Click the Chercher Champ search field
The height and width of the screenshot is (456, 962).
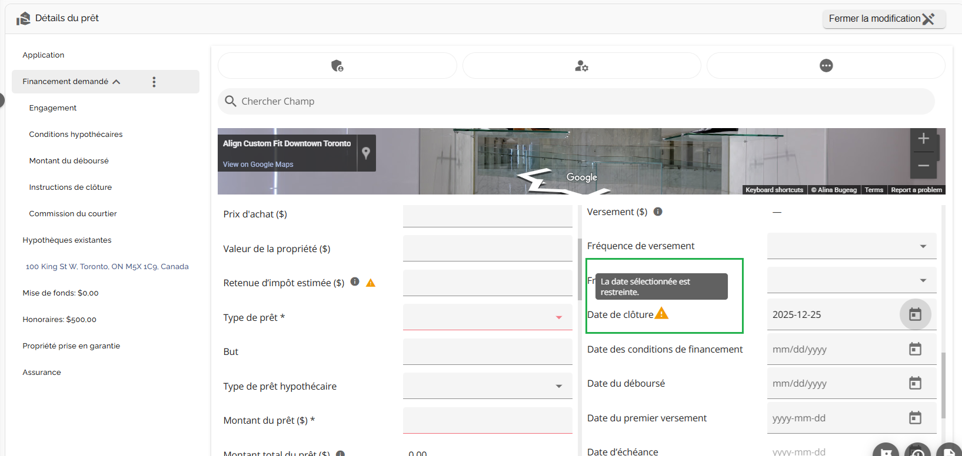(577, 102)
